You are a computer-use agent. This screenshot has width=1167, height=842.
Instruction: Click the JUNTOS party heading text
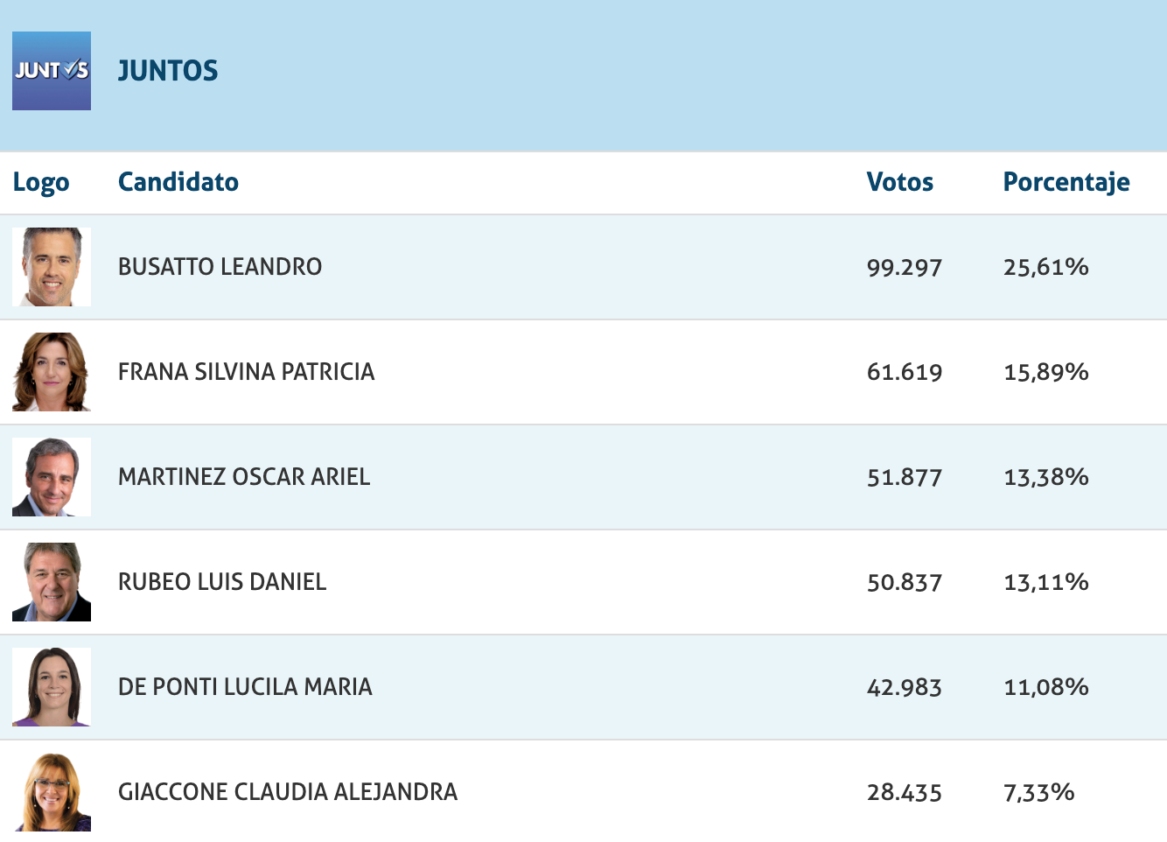click(x=168, y=71)
